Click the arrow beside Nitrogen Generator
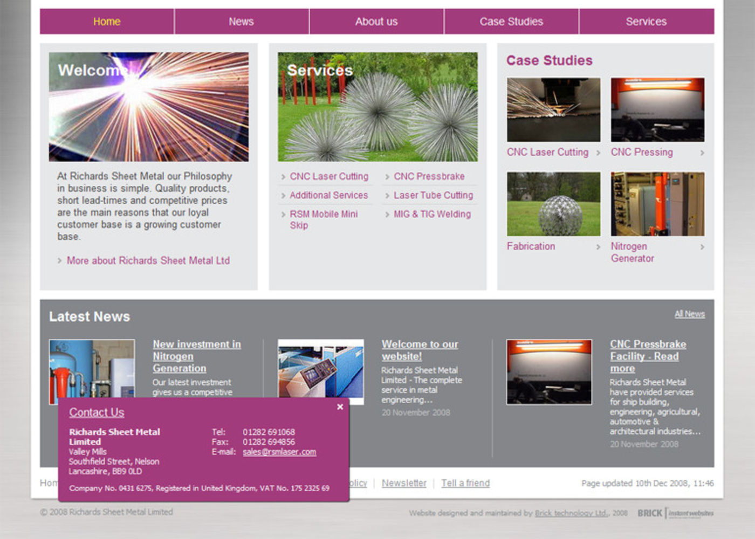The image size is (755, 539). point(701,246)
